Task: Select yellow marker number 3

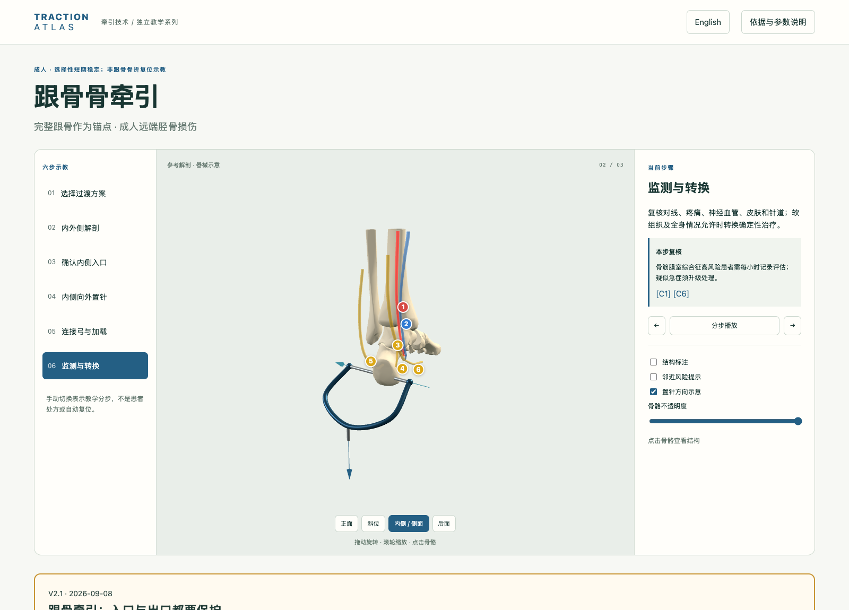Action: [x=397, y=345]
